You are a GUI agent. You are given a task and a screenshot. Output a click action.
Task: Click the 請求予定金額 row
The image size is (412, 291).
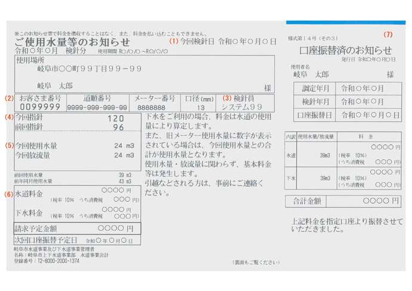[78, 228]
